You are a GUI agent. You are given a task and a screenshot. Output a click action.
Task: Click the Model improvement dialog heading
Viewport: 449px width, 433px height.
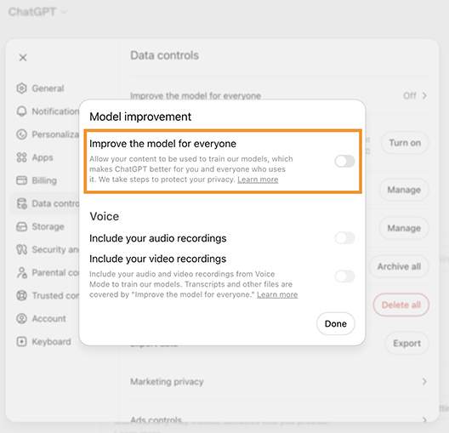(140, 117)
